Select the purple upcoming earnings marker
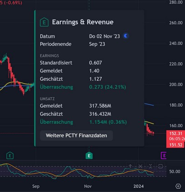Image resolution: width=185 pixels, height=192 pixels. 164,156
